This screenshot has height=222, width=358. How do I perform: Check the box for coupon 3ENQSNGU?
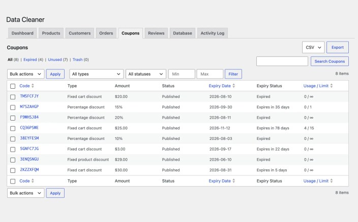click(13, 160)
